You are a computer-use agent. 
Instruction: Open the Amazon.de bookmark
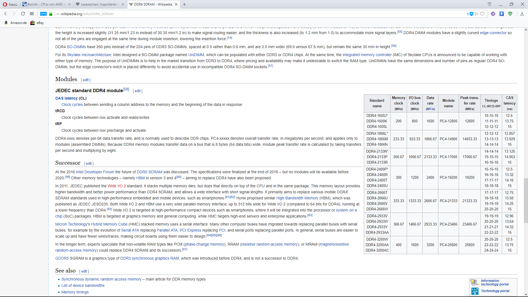pyautogui.click(x=16, y=23)
